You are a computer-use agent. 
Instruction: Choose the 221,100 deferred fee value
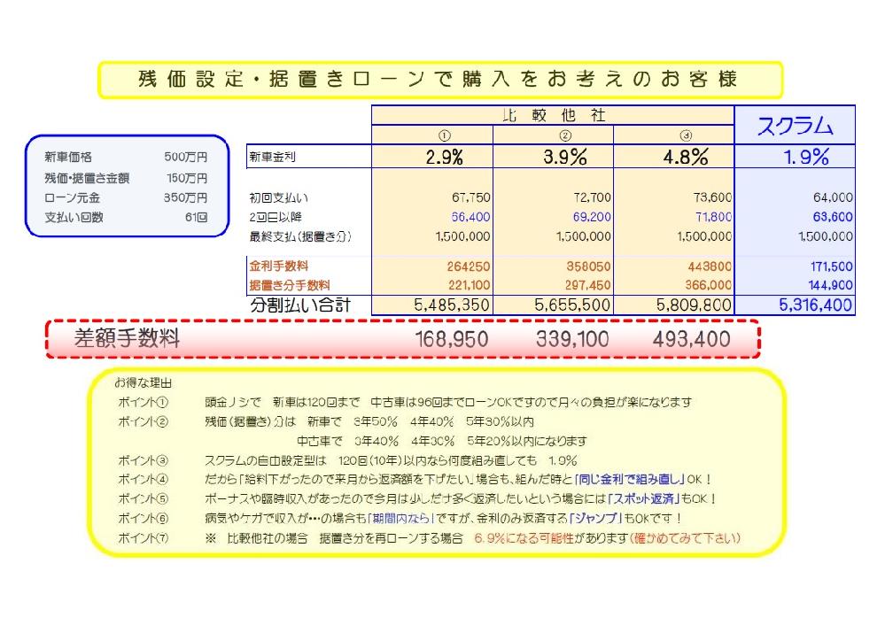tap(469, 285)
